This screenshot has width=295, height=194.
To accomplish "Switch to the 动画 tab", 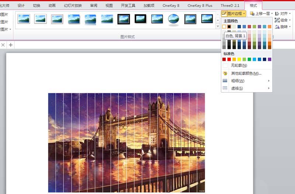I will (52, 6).
